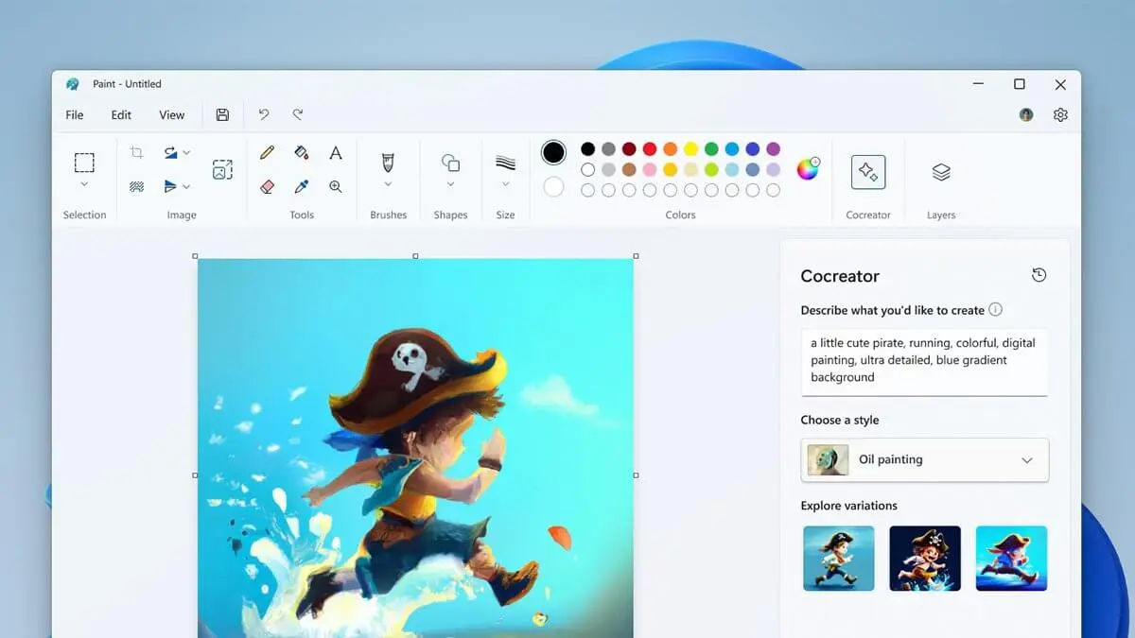Expand the Flip options dropdown
1135x638 pixels.
coord(186,186)
